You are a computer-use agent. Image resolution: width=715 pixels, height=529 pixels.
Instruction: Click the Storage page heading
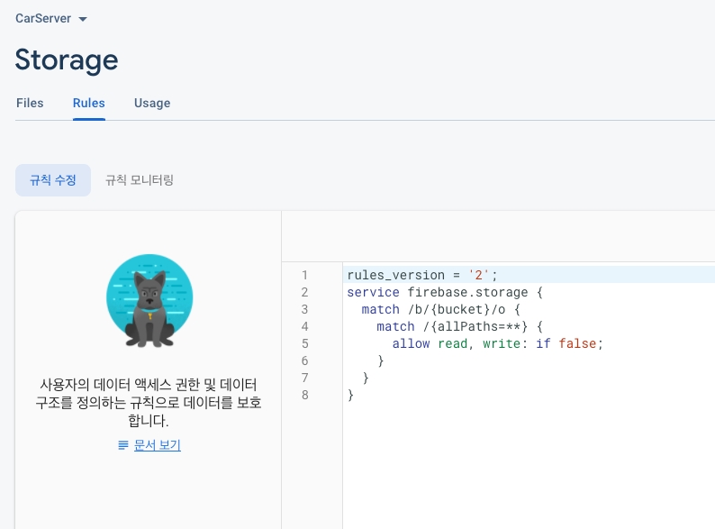67,59
